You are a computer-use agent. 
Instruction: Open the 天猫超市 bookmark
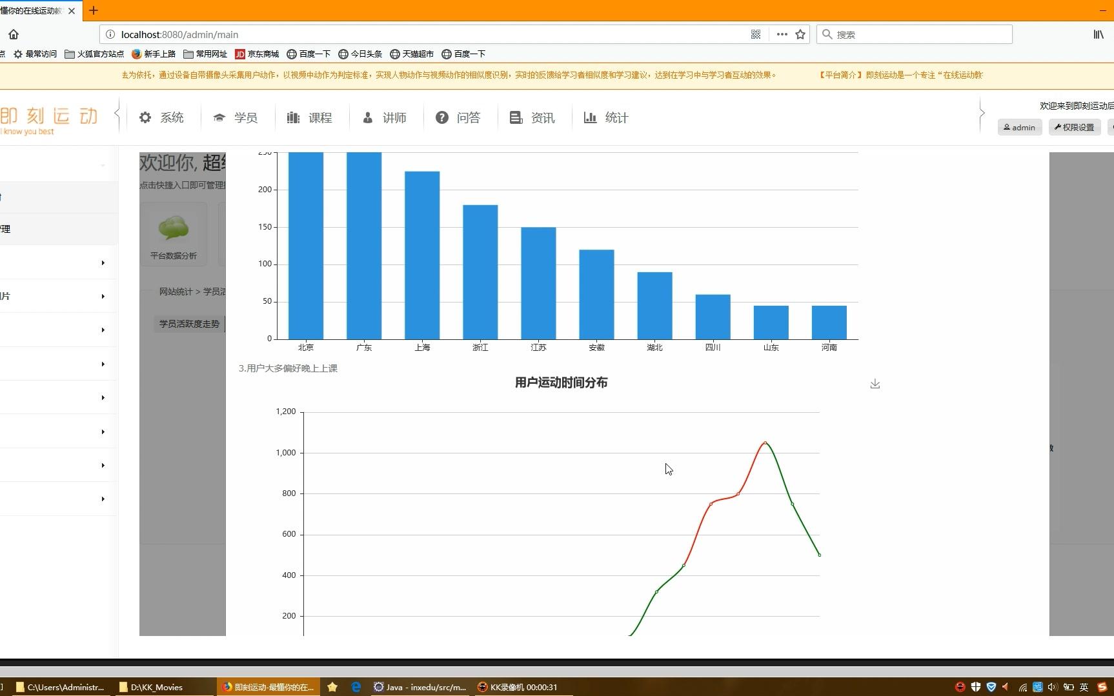coord(412,54)
